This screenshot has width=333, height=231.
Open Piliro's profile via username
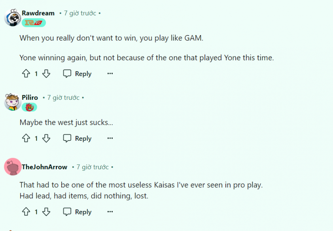pyautogui.click(x=30, y=97)
